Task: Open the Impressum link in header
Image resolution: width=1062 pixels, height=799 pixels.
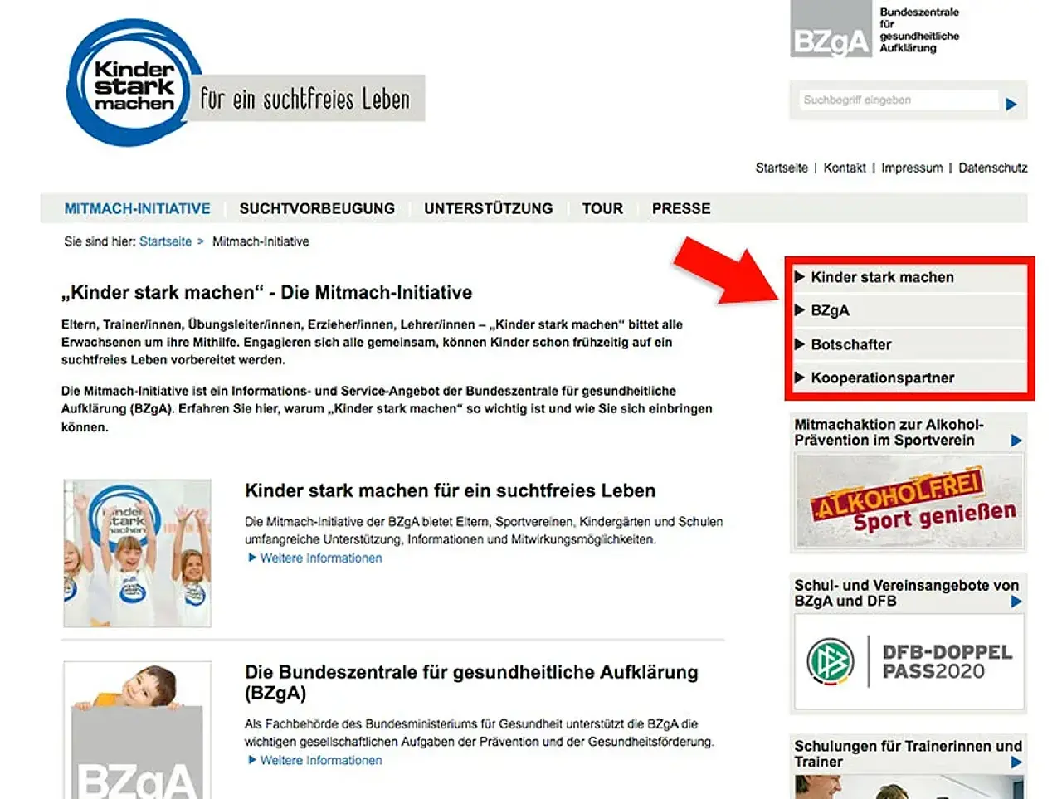Action: point(911,168)
